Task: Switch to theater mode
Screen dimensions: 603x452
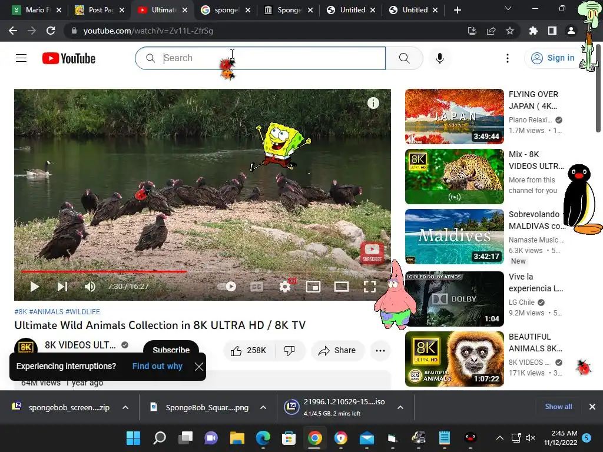Action: [342, 287]
